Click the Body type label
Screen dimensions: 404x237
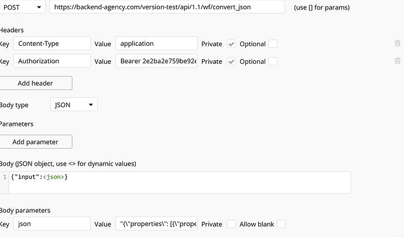click(14, 105)
